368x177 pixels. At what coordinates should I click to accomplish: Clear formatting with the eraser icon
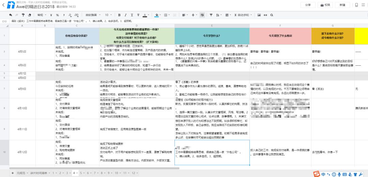point(29,15)
